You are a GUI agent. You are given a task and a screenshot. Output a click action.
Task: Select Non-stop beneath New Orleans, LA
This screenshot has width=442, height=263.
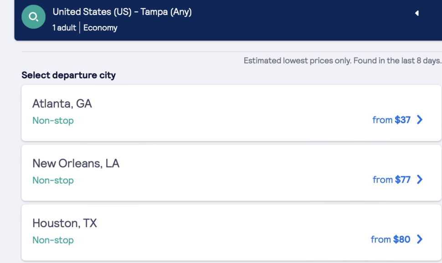coord(53,181)
